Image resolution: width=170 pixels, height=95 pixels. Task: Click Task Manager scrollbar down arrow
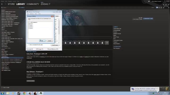coord(59,42)
